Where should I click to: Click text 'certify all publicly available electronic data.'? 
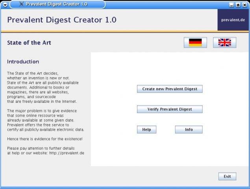46,130
